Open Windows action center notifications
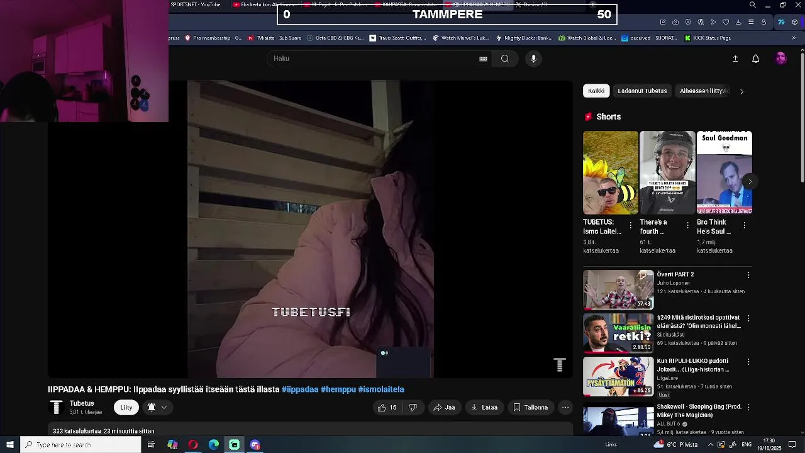Image resolution: width=805 pixels, height=453 pixels. tap(792, 445)
